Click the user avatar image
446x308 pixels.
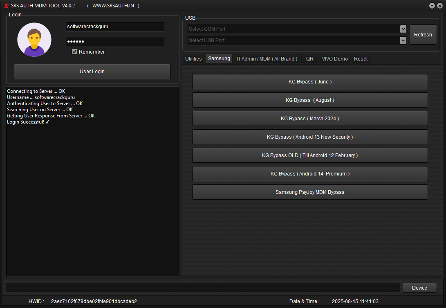(34, 40)
